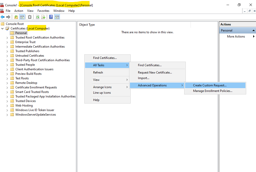This screenshot has height=172, width=256.
Task: Click the Untrusted Certificates folder icon
Action: pos(12,56)
